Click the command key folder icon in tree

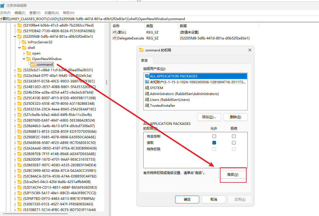33,65
